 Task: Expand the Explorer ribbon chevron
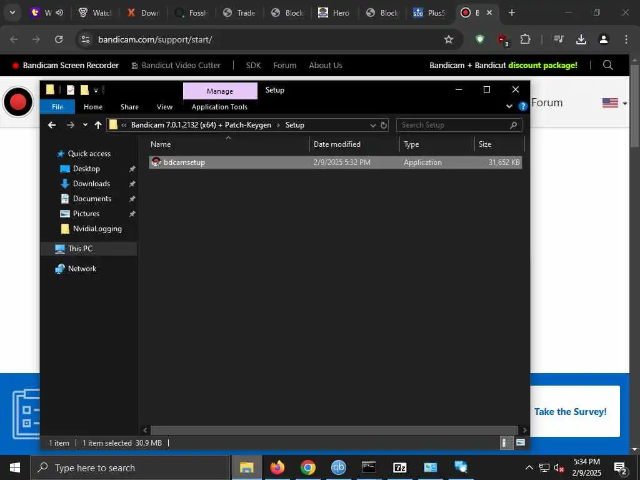[509, 106]
